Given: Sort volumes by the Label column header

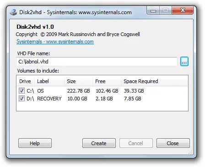Looking at the screenshot, I should tap(49, 81).
